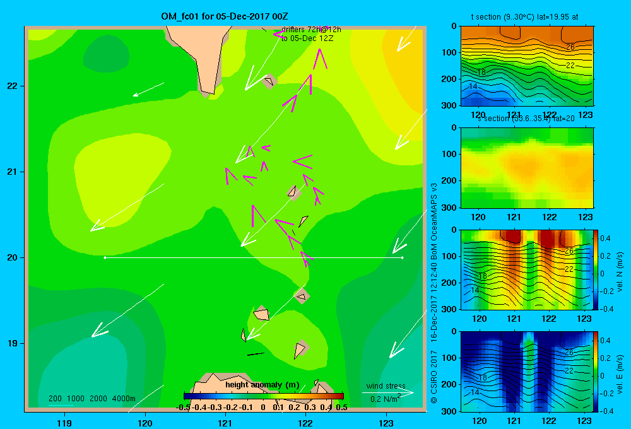Click the 0.5 tick on the height anomaly scale

341,408
